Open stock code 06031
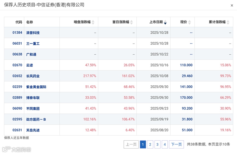 [x=17, y=43]
